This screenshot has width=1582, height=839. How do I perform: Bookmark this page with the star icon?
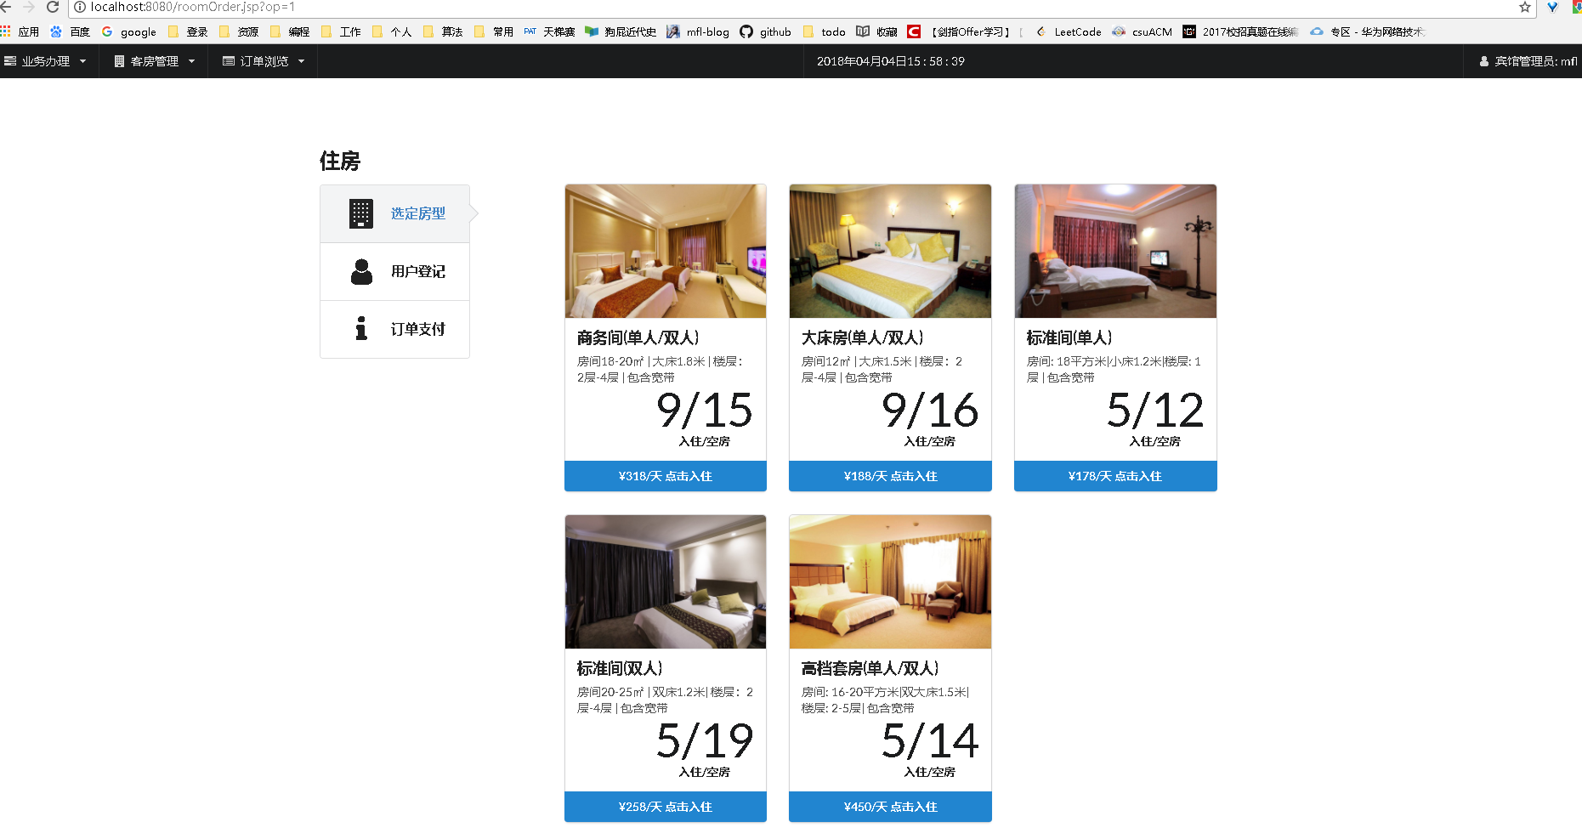tap(1524, 7)
